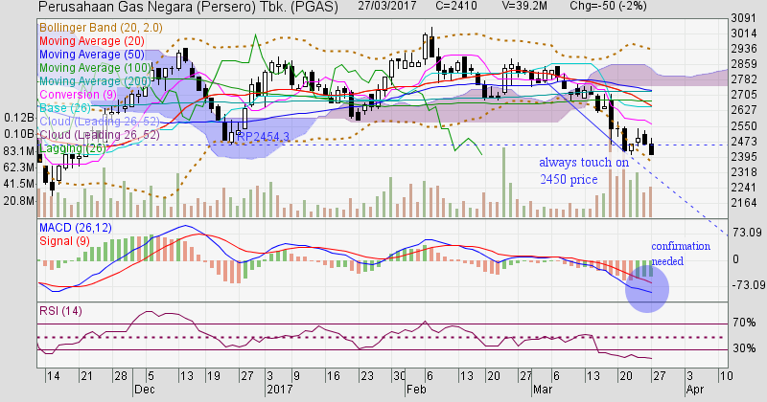Click the 0.12B volume axis label

(19, 118)
